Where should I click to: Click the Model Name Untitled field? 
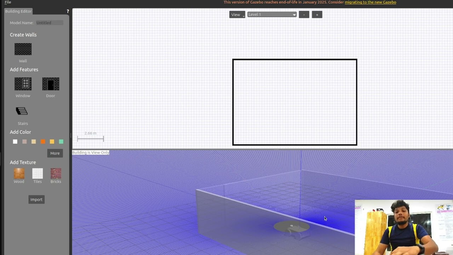50,23
